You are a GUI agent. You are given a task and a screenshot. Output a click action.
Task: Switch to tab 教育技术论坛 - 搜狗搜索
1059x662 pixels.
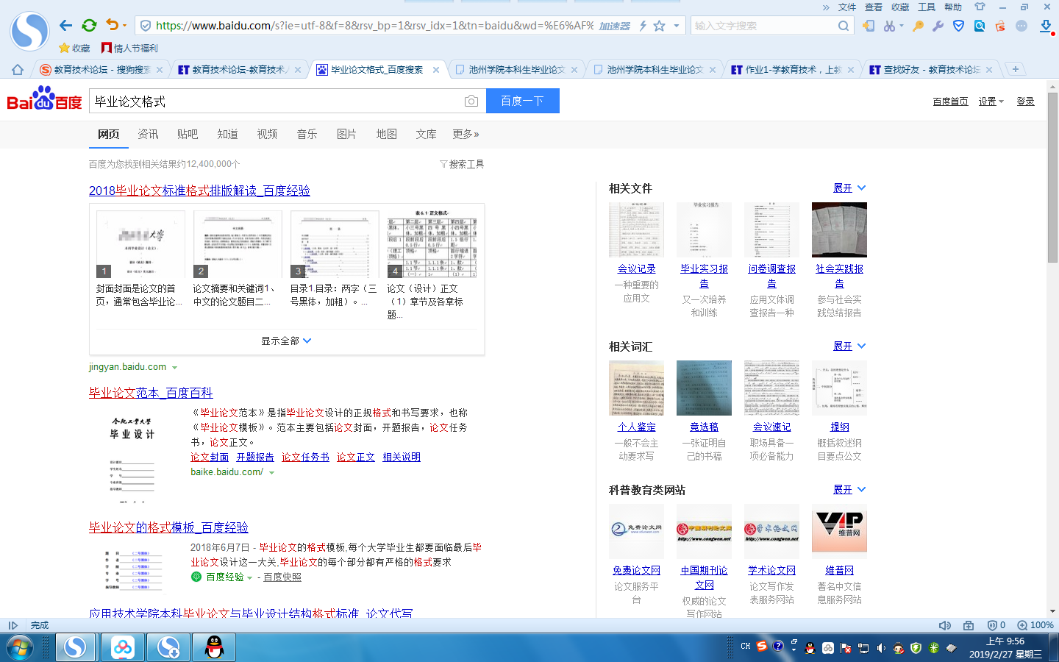click(101, 70)
